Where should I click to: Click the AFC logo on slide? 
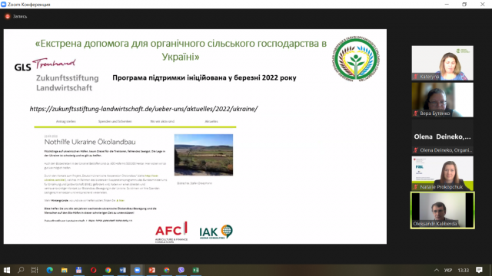(x=171, y=232)
